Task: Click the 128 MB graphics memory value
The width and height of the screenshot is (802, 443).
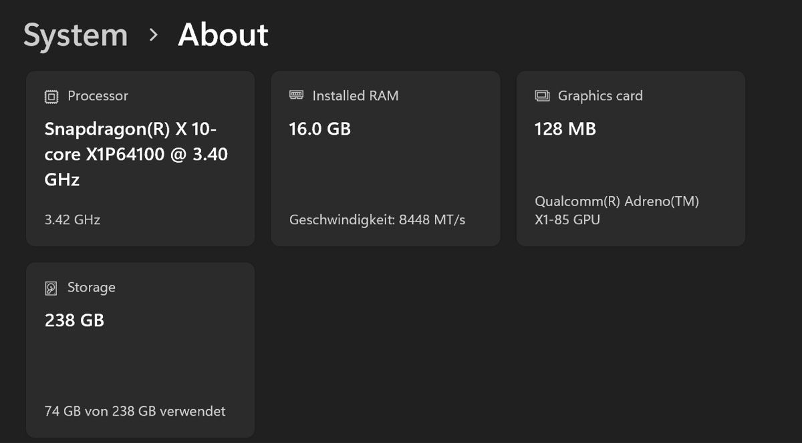Action: click(x=565, y=129)
